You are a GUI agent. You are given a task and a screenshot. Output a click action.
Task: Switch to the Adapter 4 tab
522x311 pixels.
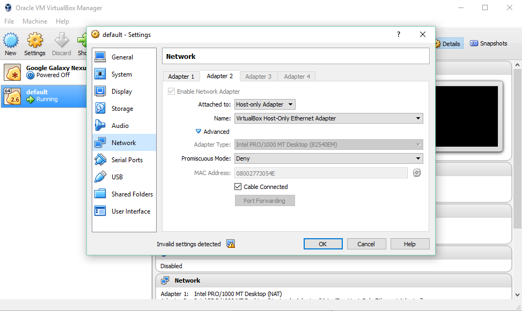[x=297, y=77]
